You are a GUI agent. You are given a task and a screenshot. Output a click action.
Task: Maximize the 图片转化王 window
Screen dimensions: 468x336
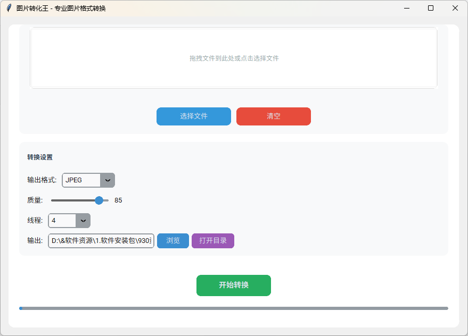coord(431,8)
